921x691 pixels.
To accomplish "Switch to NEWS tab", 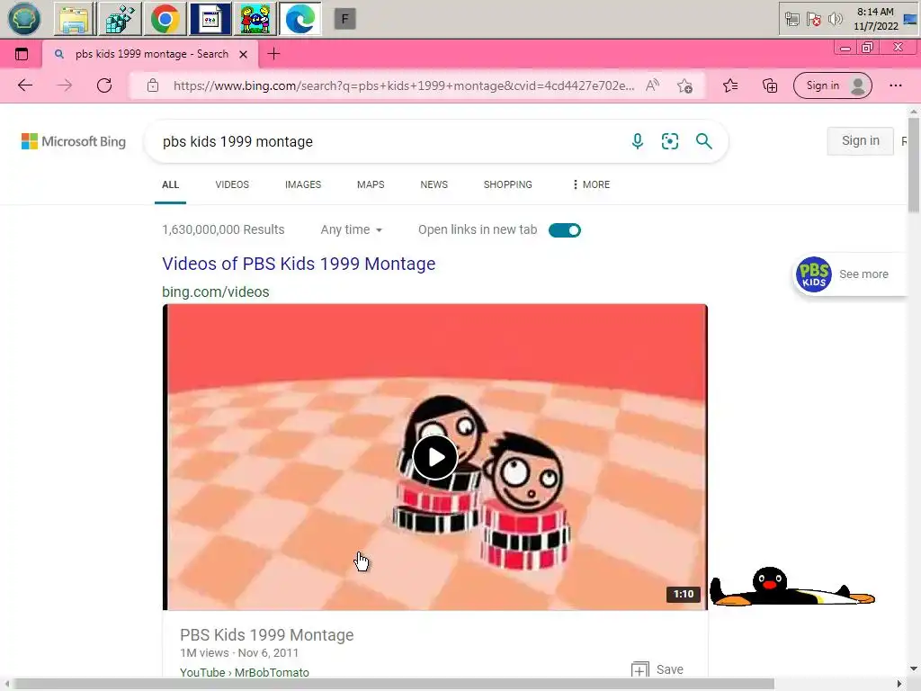I will 434,184.
